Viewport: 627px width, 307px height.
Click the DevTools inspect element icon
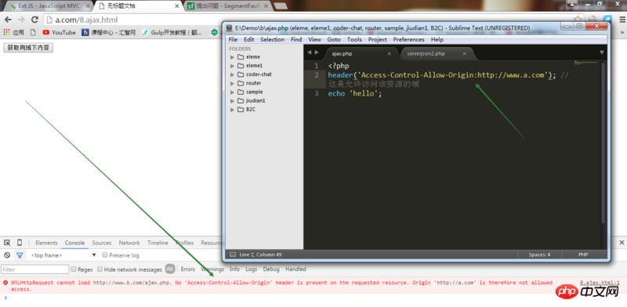click(x=7, y=243)
